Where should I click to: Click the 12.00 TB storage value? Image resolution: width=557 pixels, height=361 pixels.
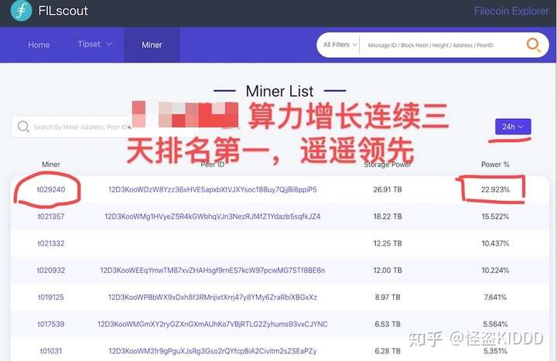388,271
